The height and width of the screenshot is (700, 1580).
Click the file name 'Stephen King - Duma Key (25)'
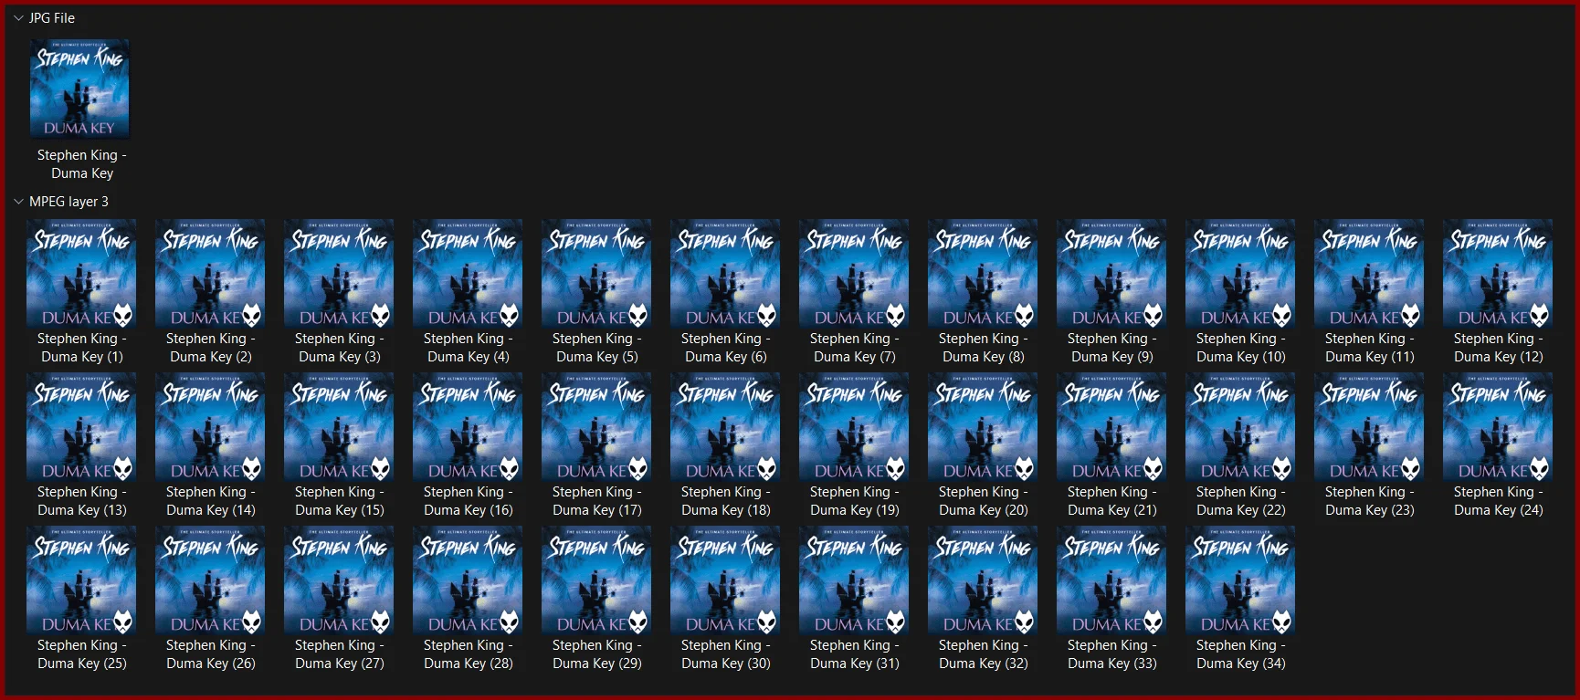coord(82,654)
